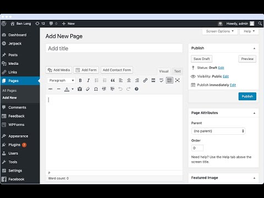Click the Add title input field
This screenshot has height=198, width=264.
click(114, 48)
